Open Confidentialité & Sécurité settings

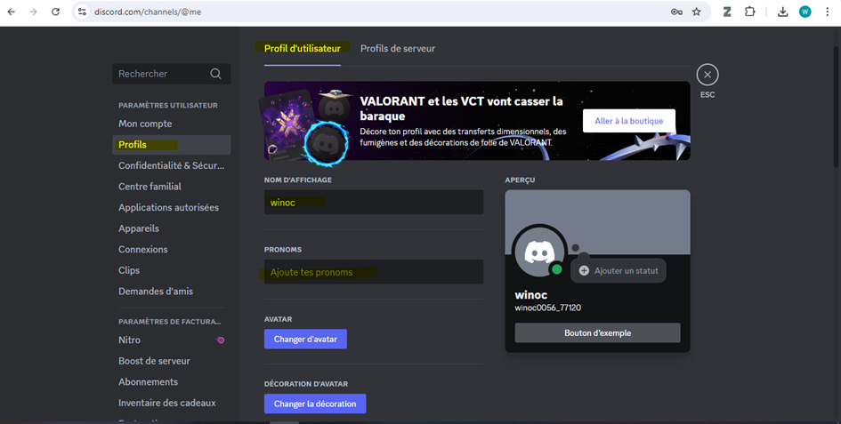tap(171, 165)
